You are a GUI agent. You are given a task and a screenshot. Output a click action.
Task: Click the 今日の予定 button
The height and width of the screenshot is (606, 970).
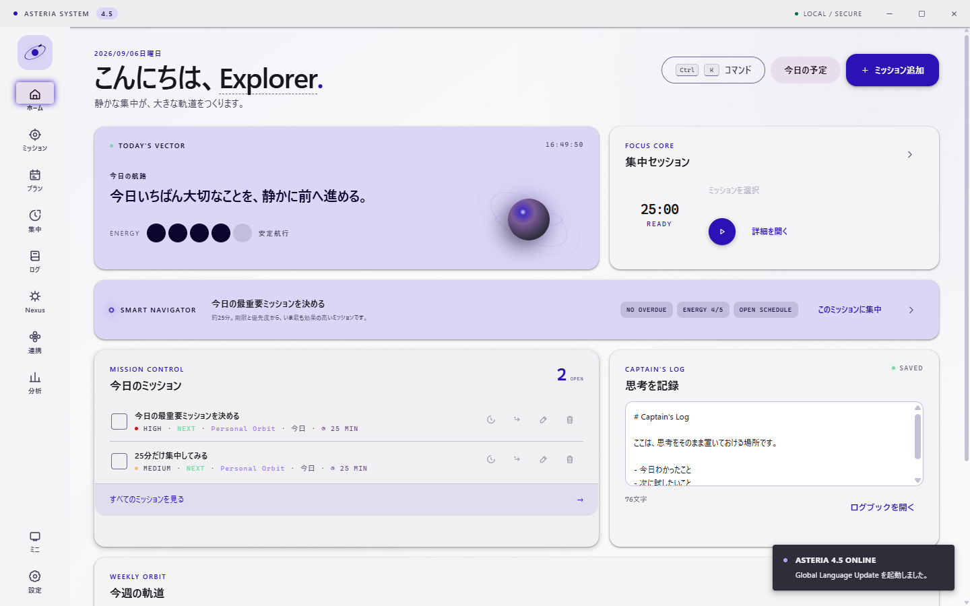coord(806,70)
